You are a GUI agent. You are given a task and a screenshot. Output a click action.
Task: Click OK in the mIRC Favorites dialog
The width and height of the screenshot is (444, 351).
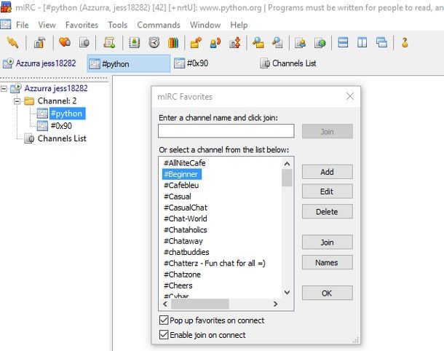[x=327, y=293]
